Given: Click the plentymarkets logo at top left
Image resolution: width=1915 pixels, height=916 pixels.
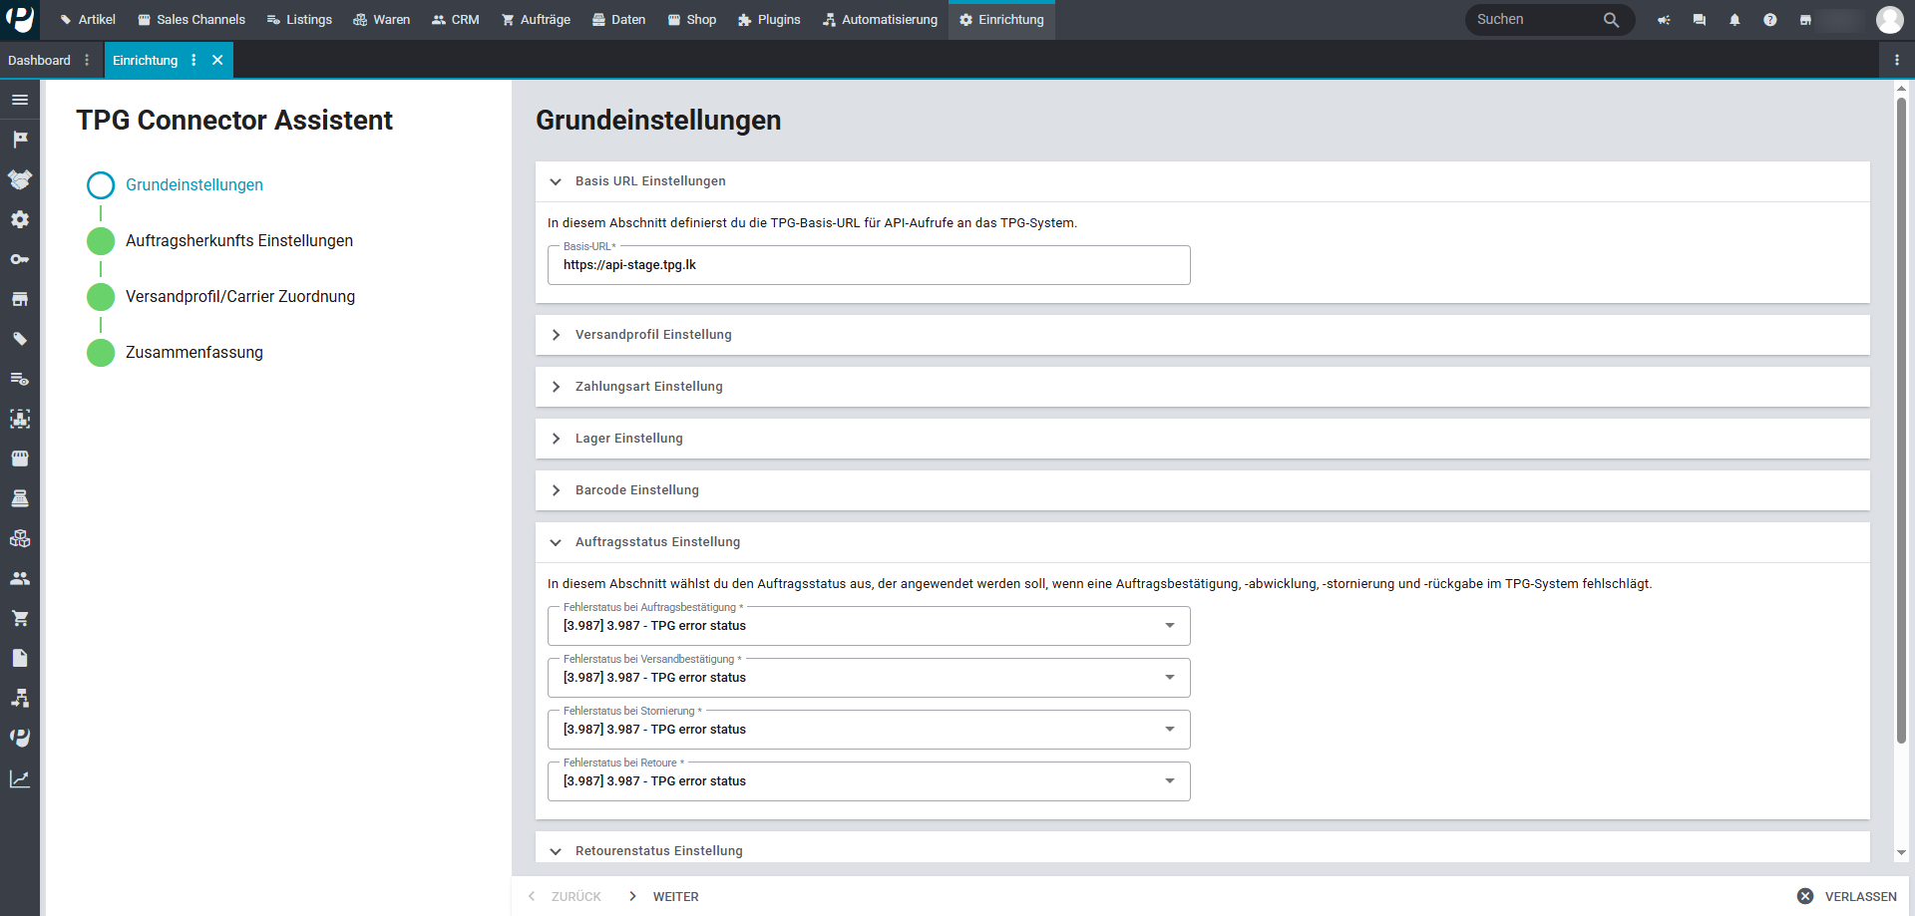Looking at the screenshot, I should 20,19.
